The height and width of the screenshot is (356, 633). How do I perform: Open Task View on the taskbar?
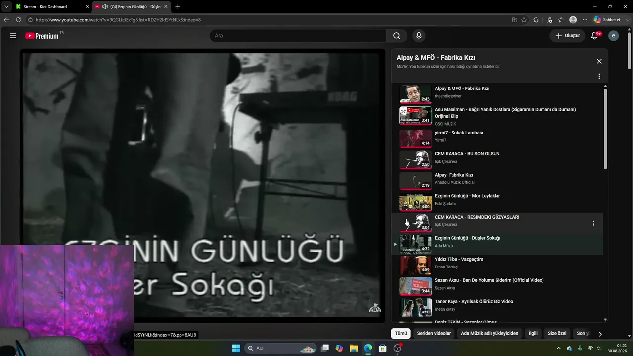pyautogui.click(x=325, y=348)
